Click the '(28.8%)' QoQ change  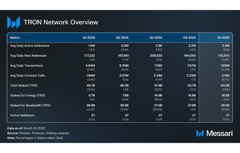tap(157, 110)
